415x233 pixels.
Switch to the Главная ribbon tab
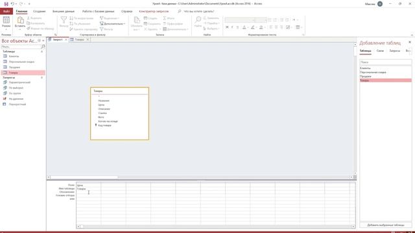click(x=21, y=12)
